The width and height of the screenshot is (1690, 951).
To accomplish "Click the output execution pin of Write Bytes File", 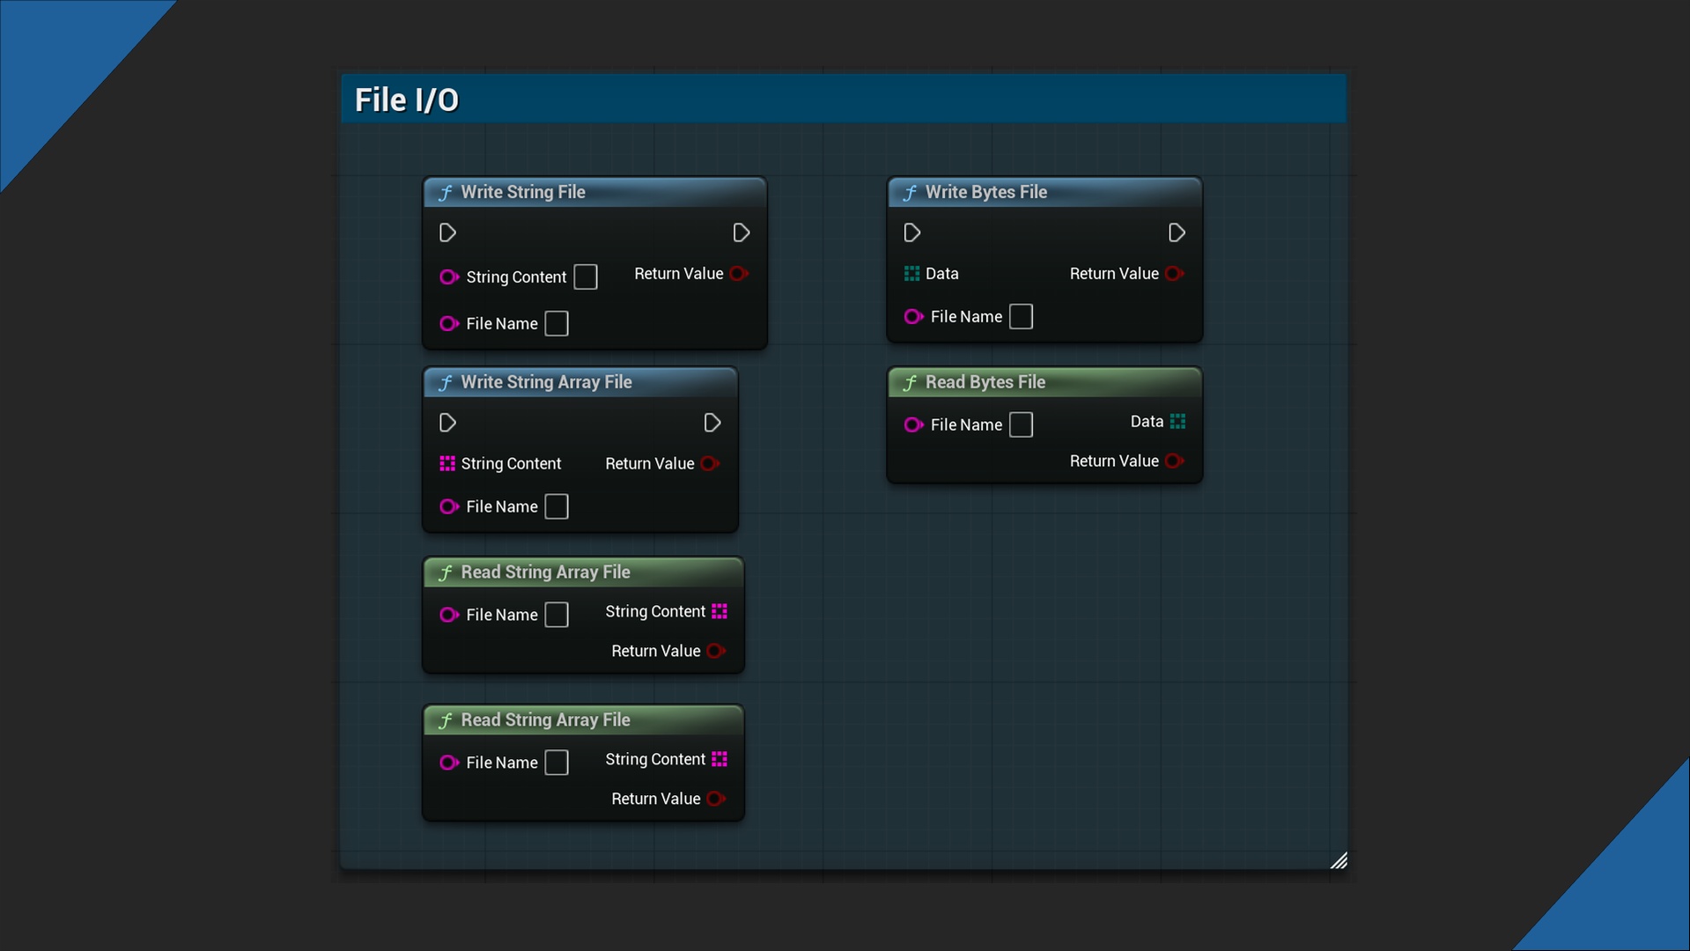I will pos(1177,232).
